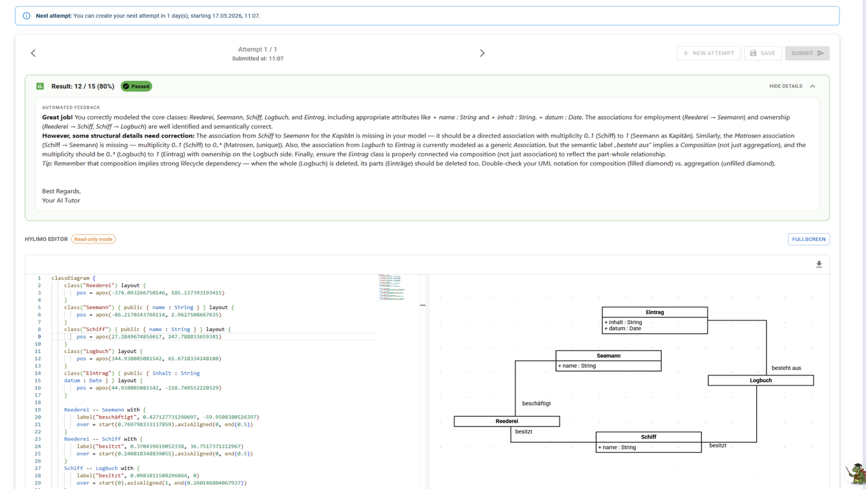Click code line 'Reederei -- Schiff with {'

103,439
